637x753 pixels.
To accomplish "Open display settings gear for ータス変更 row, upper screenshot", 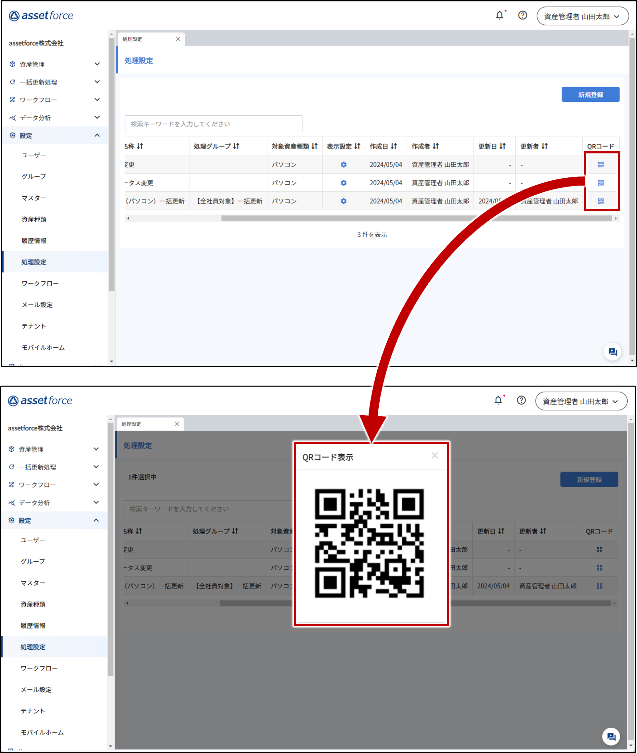I will 344,183.
